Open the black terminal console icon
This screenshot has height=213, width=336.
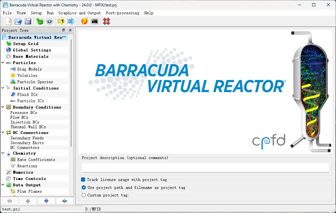(x=95, y=21)
